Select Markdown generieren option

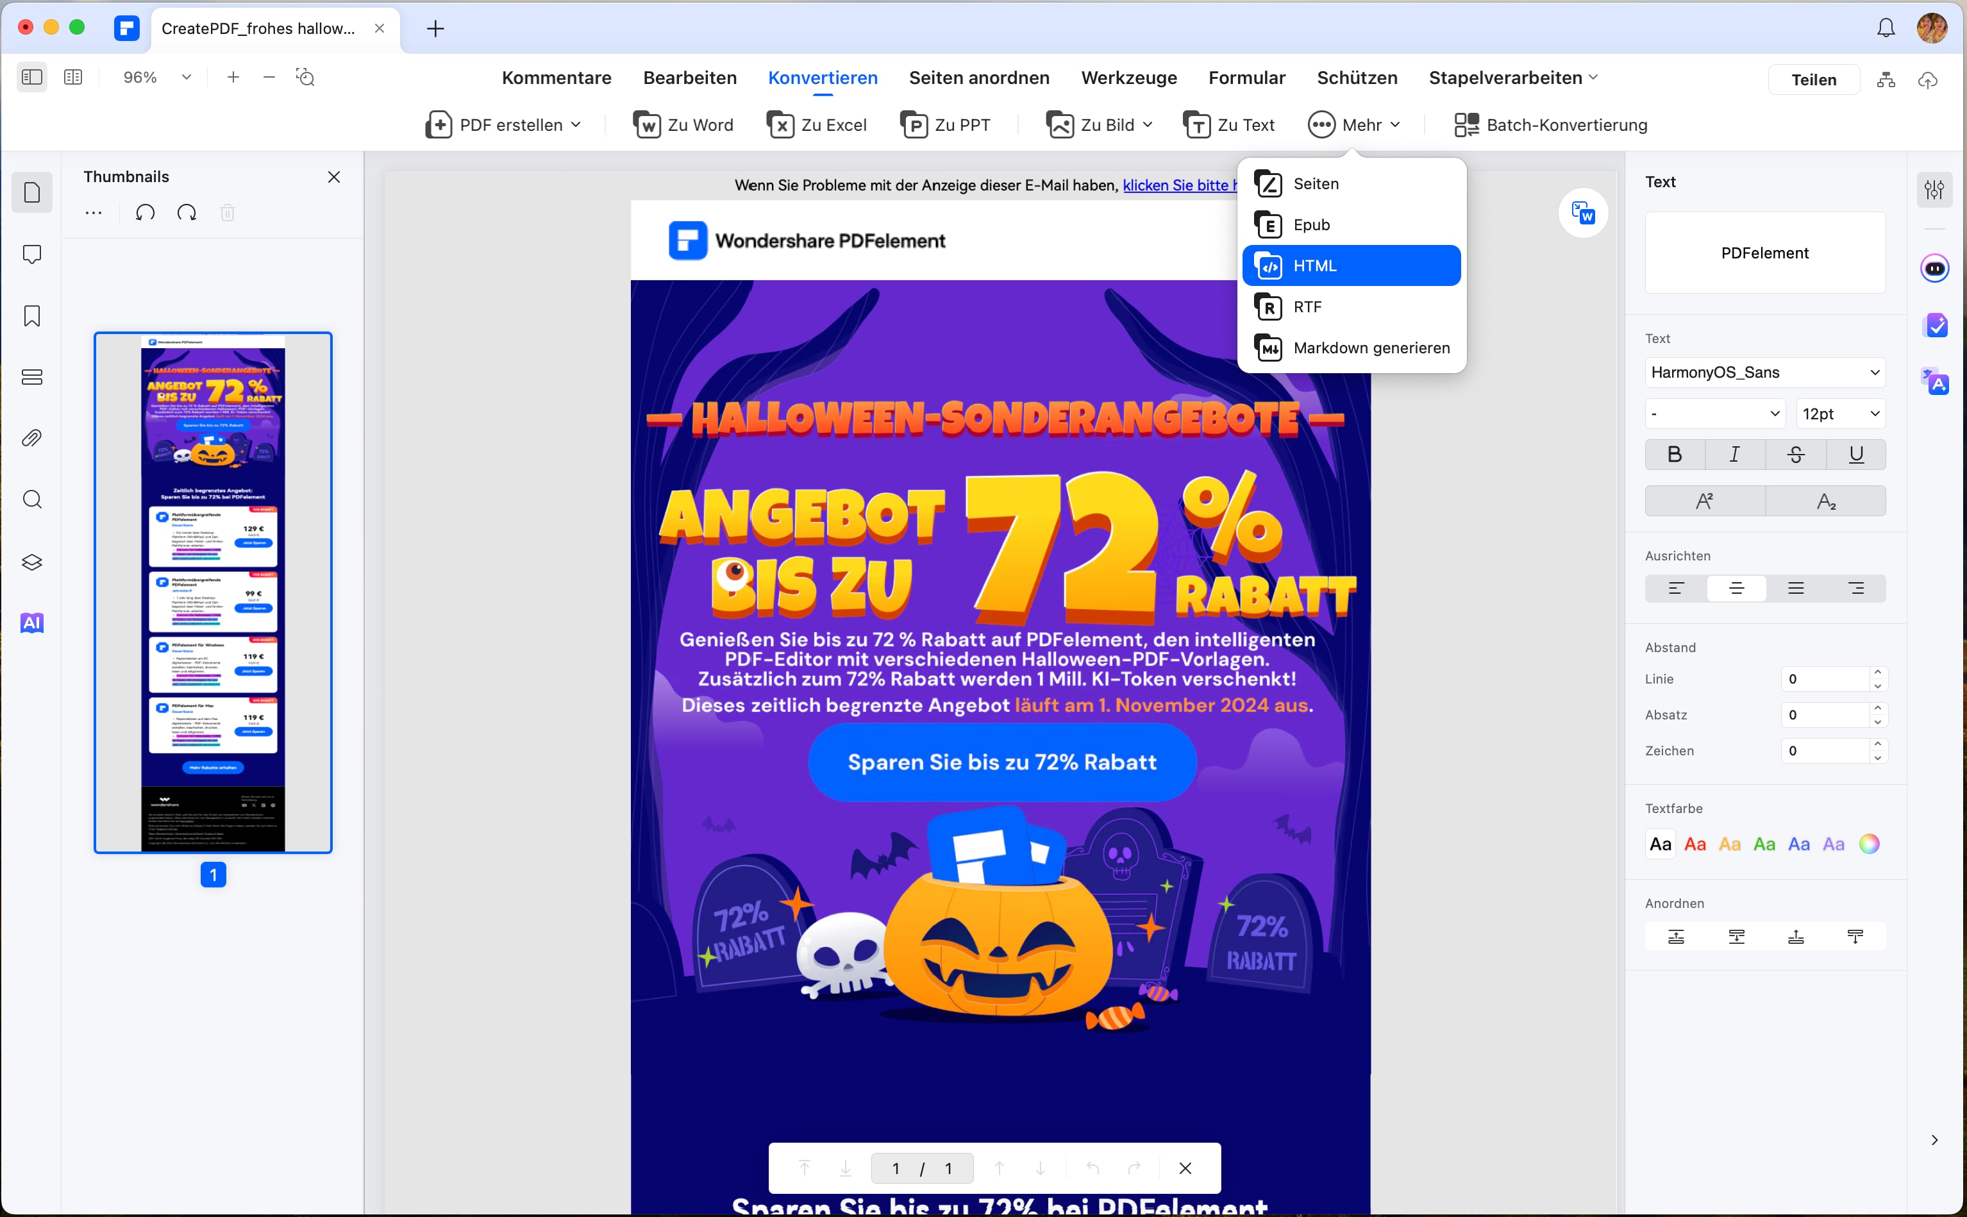pyautogui.click(x=1352, y=348)
